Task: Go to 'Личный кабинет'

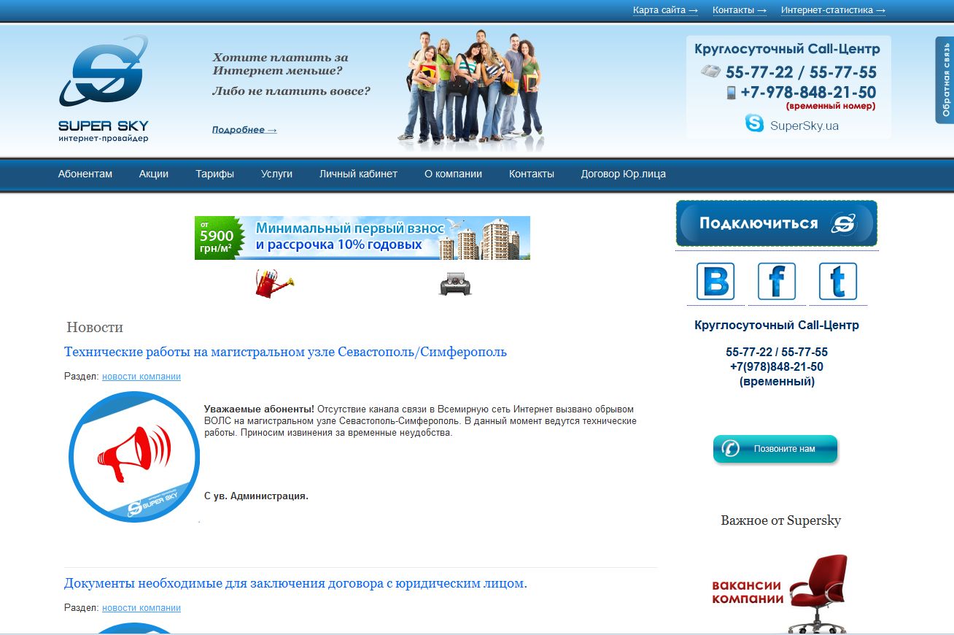Action: [x=358, y=174]
